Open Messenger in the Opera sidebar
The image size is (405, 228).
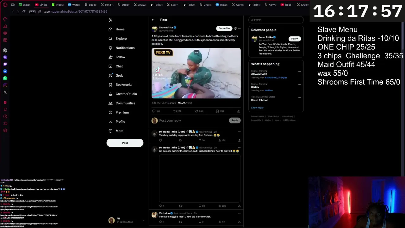(x=5, y=71)
